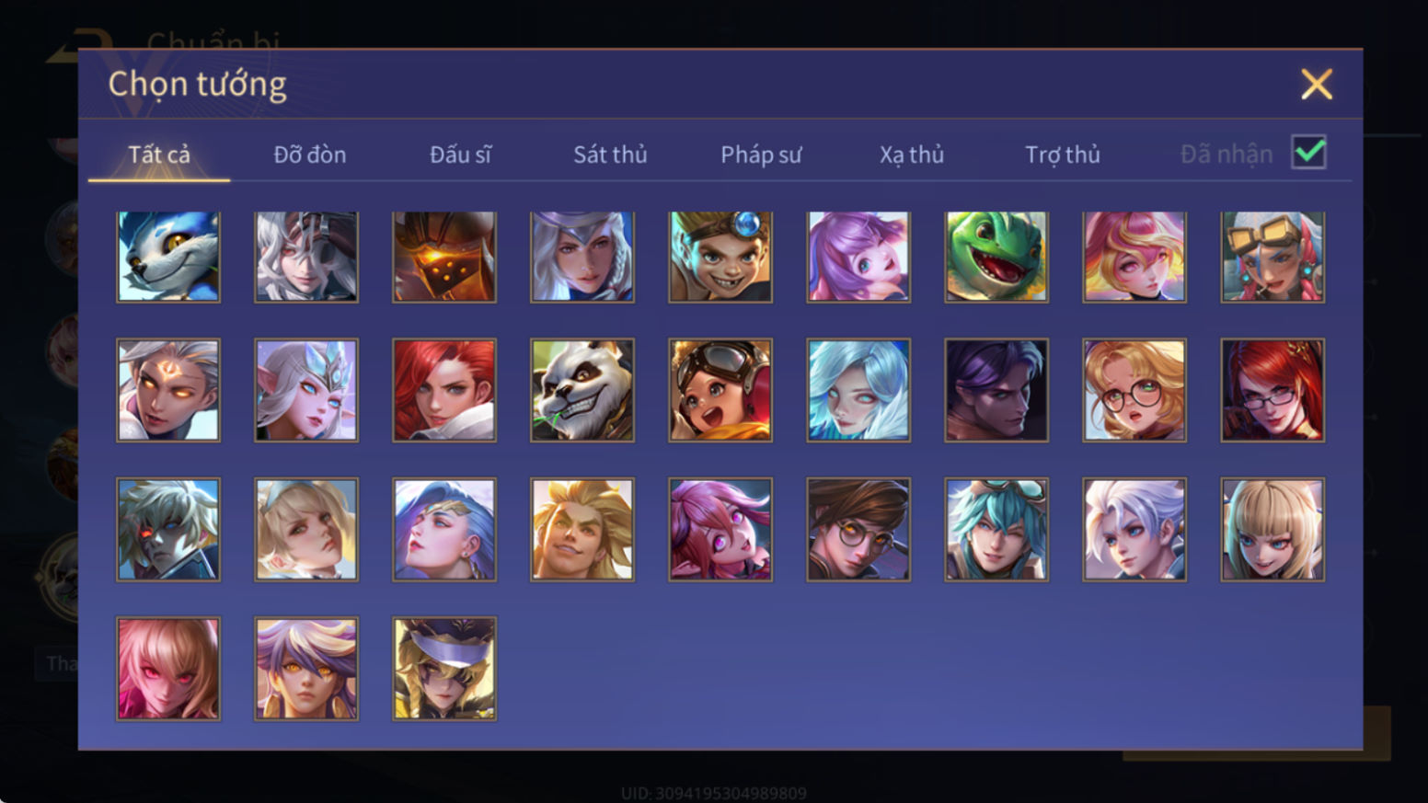Close the Chọn tướng dialog

click(1317, 84)
